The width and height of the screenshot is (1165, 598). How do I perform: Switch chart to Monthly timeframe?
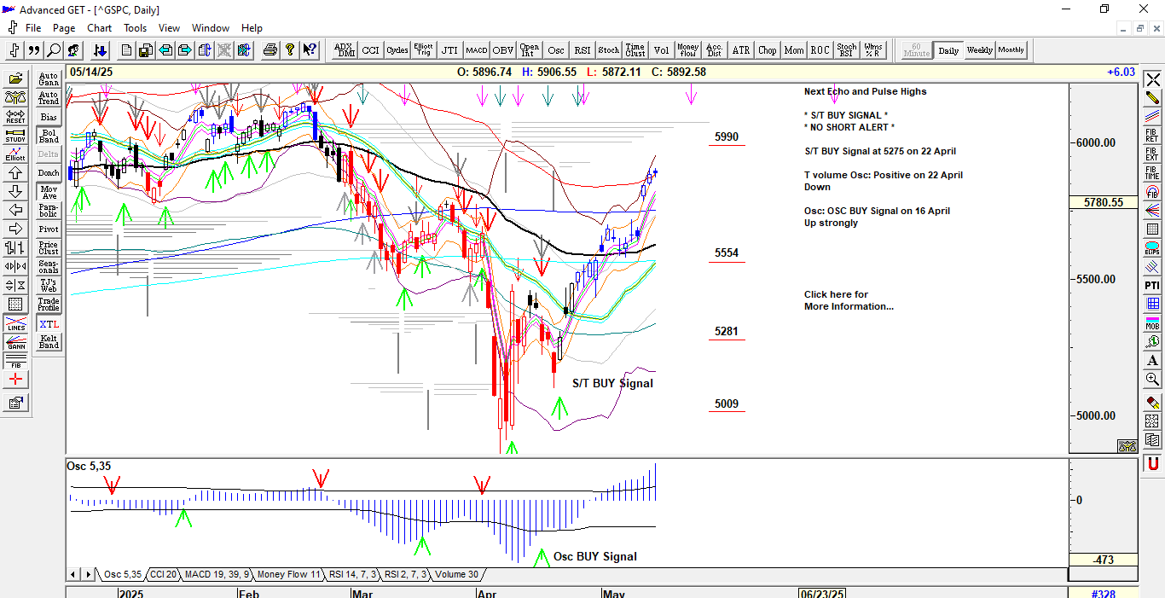point(1011,50)
